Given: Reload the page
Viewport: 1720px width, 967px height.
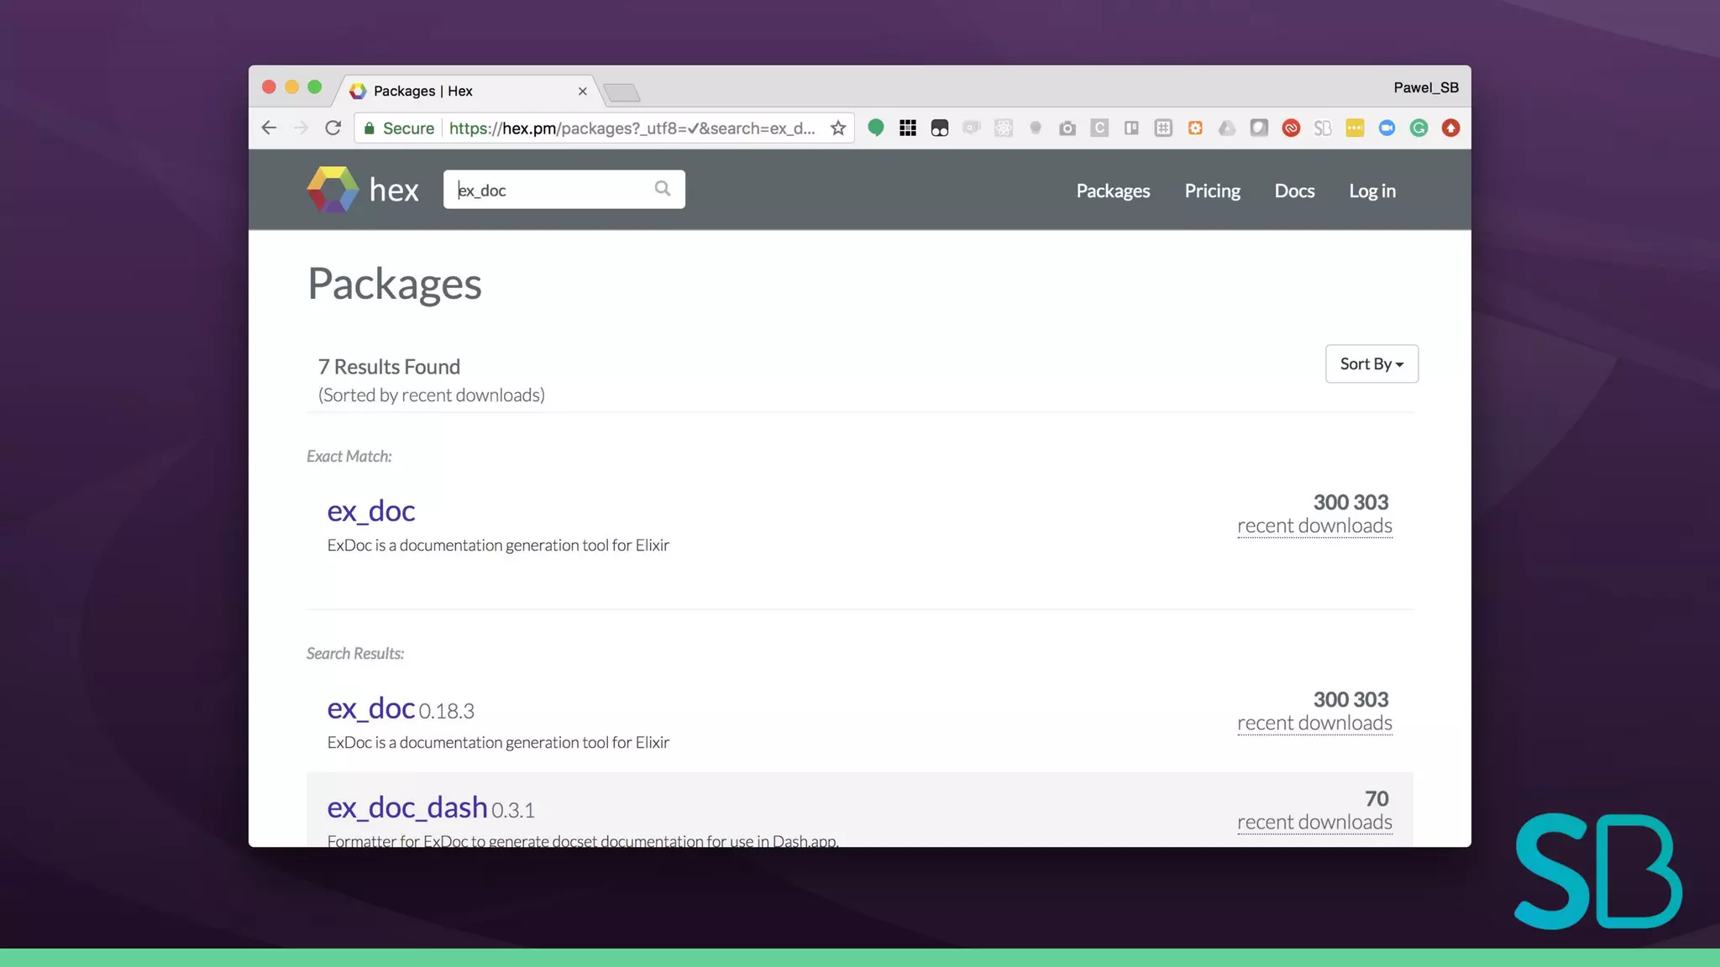Looking at the screenshot, I should coord(333,128).
